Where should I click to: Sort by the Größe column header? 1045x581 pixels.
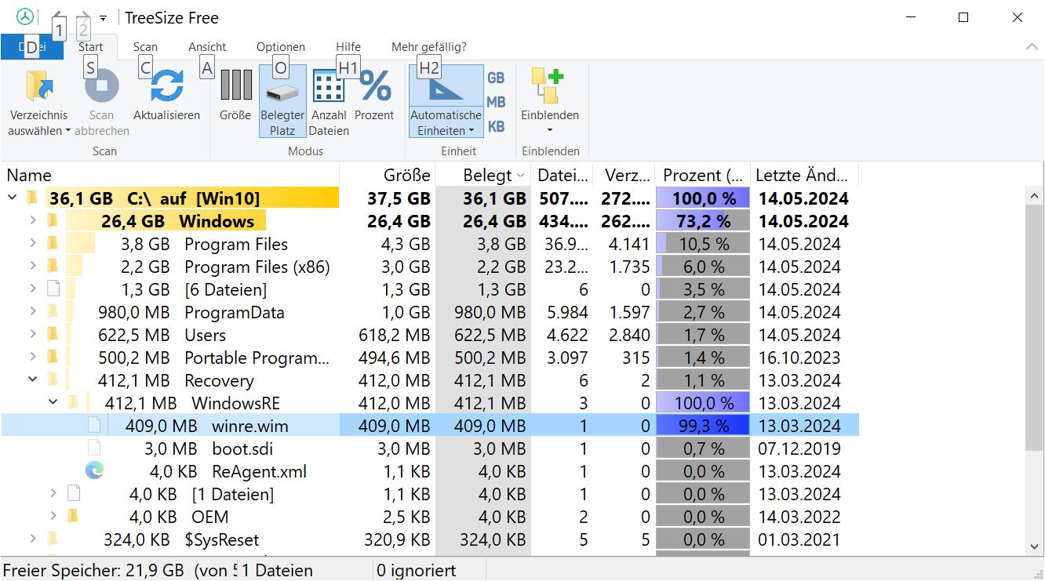(x=388, y=175)
